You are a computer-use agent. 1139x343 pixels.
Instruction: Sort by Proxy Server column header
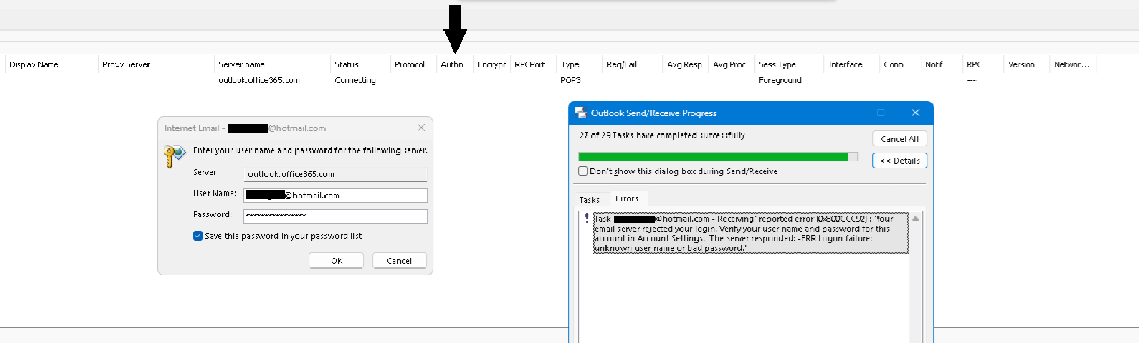(x=156, y=64)
